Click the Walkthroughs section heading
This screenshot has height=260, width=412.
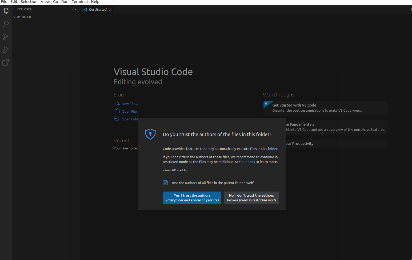coord(279,95)
